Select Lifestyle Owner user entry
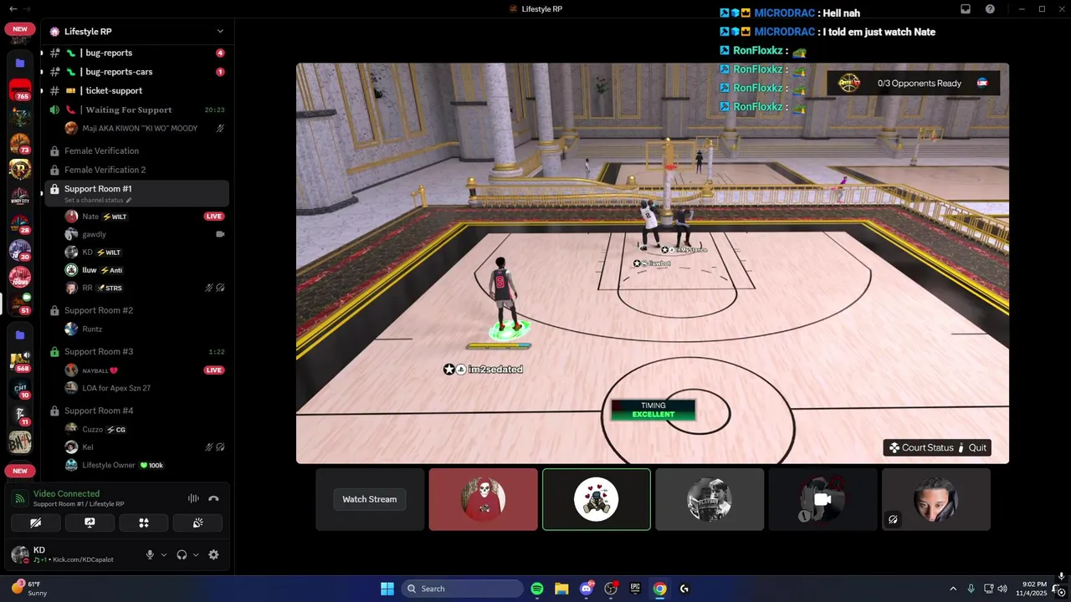Image resolution: width=1071 pixels, height=602 pixels. click(x=144, y=465)
